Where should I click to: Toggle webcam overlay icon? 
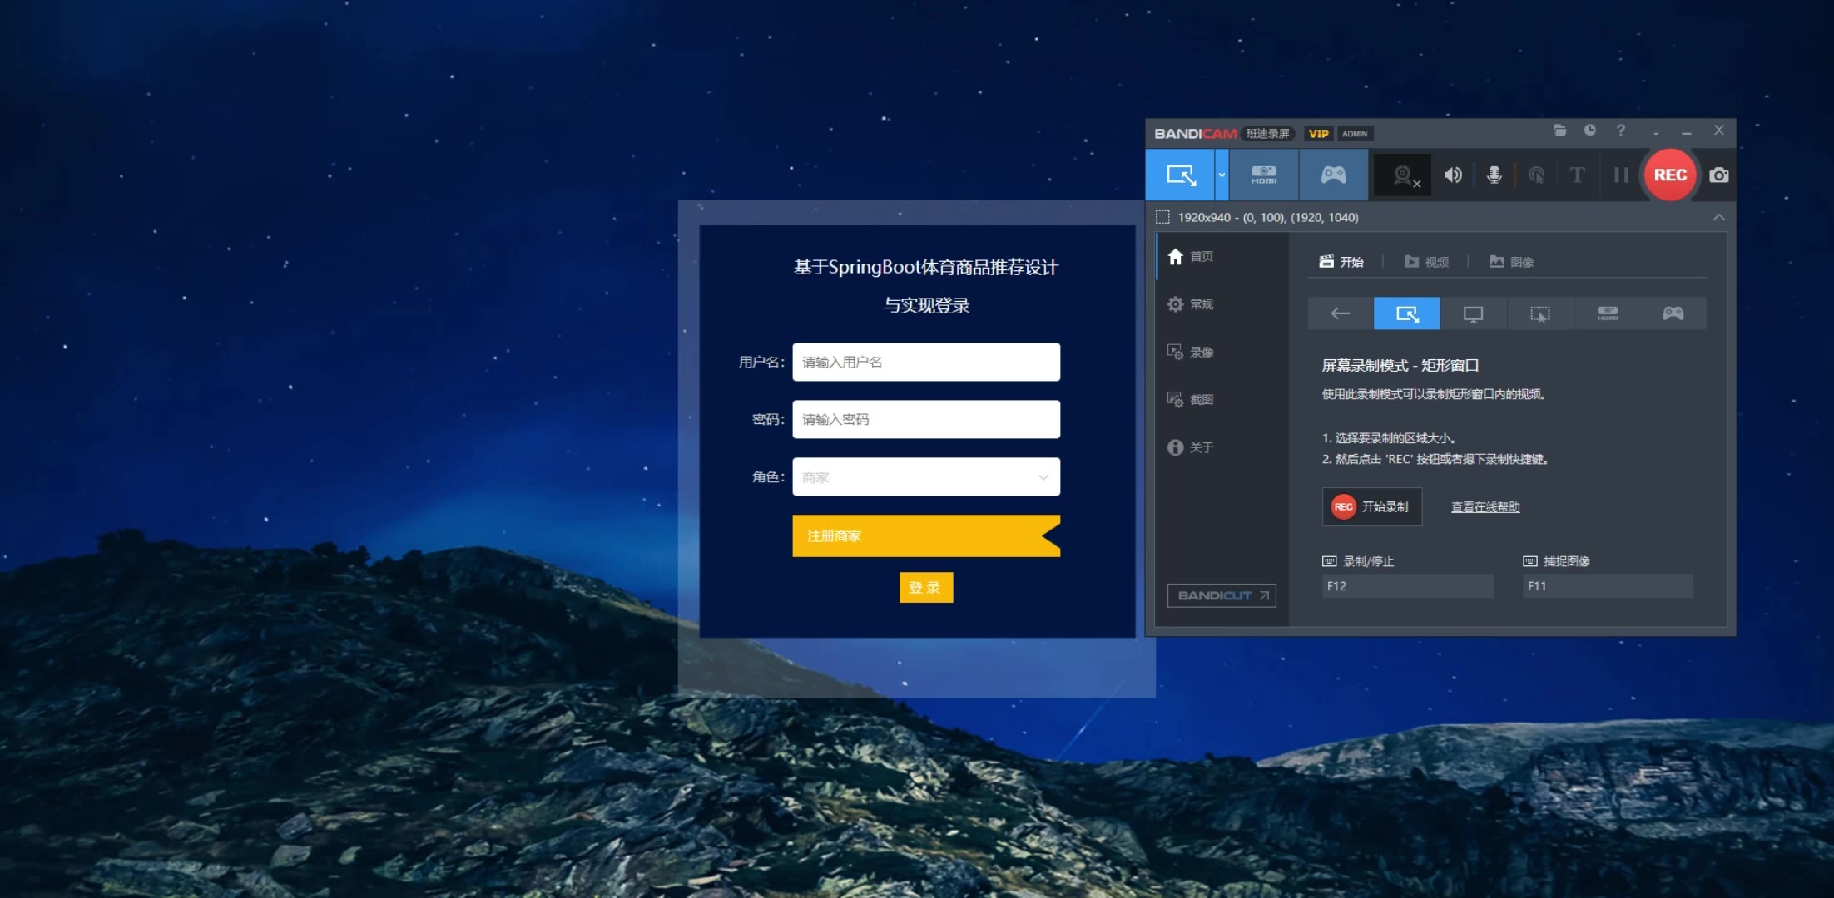click(1404, 175)
